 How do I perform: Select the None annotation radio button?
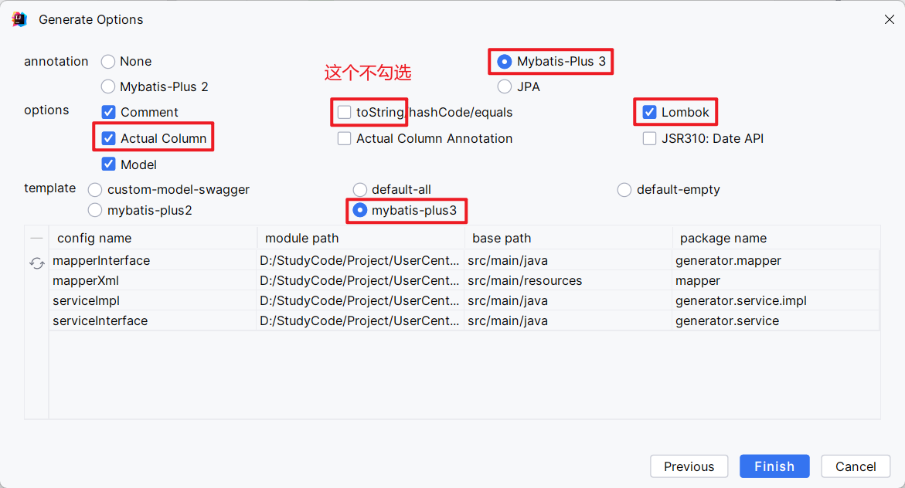pyautogui.click(x=108, y=61)
